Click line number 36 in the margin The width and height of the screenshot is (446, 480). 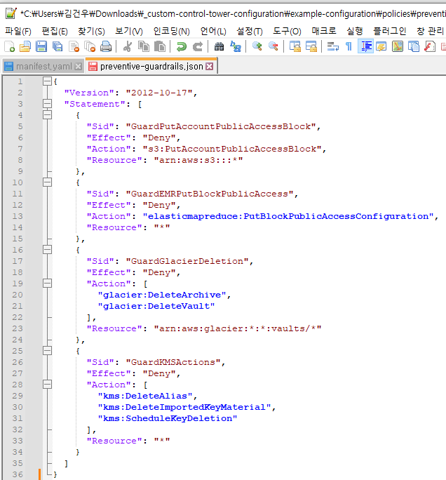(18, 474)
